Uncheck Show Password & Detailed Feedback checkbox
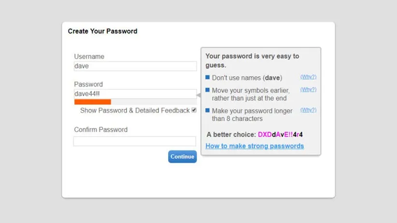 tap(194, 110)
